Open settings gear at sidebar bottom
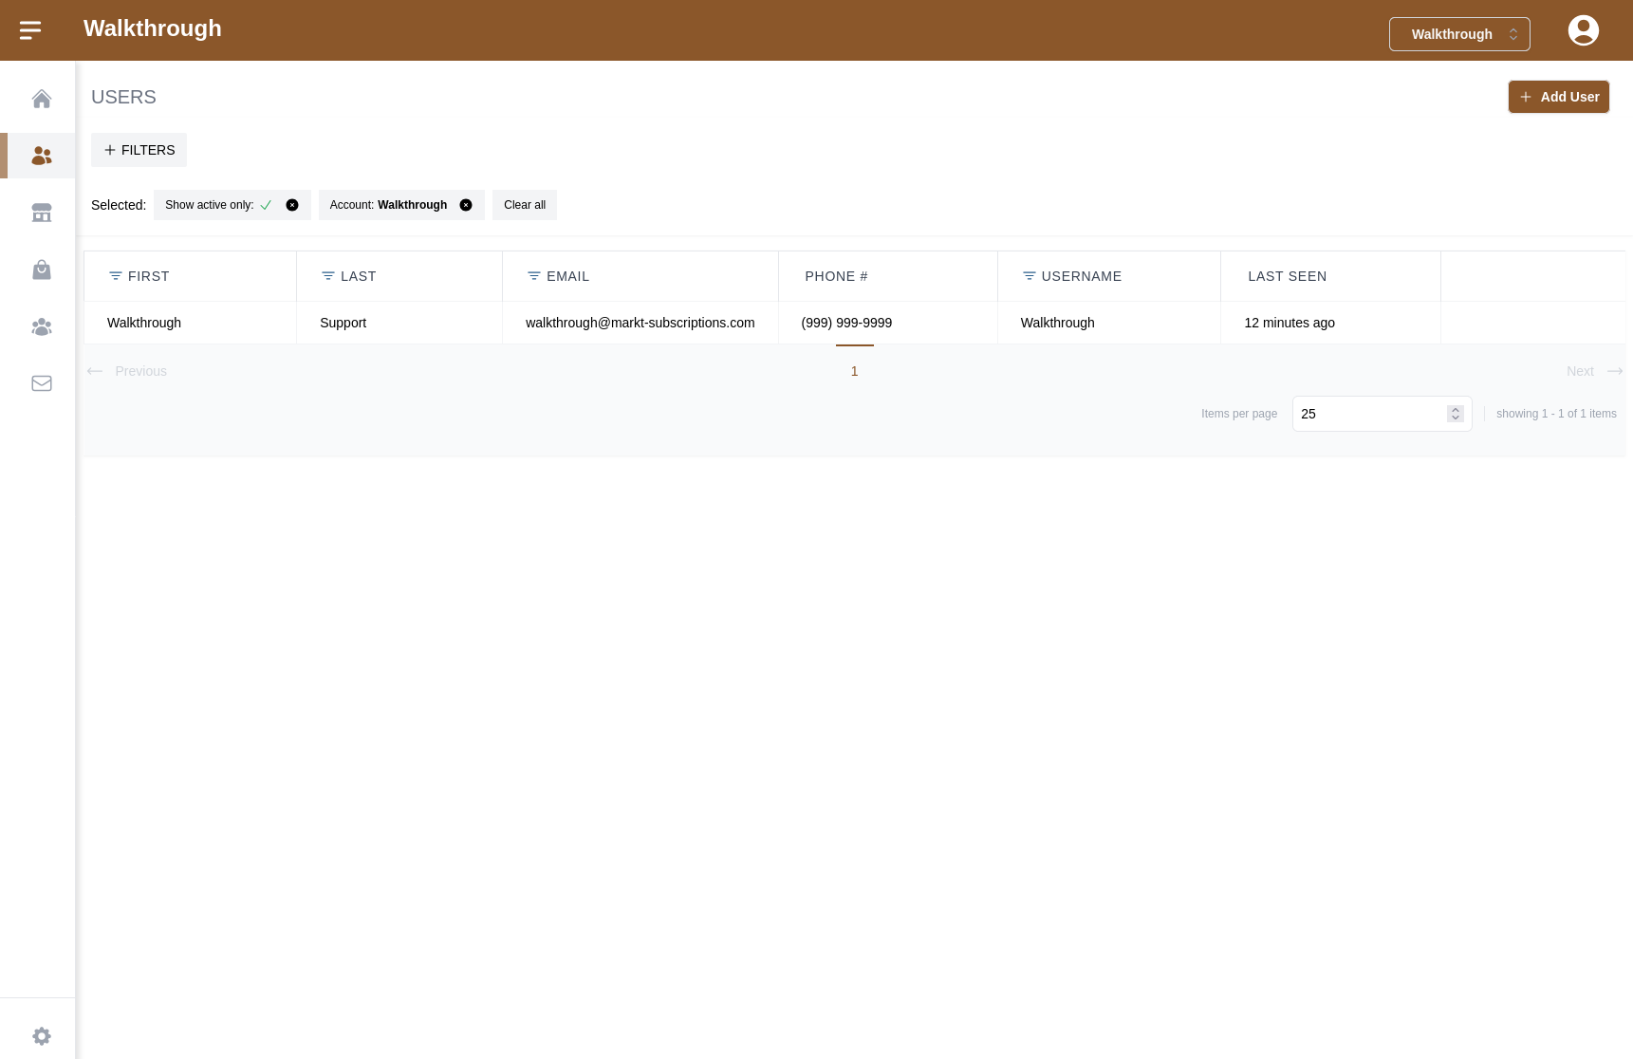The height and width of the screenshot is (1059, 1633). pyautogui.click(x=41, y=1035)
